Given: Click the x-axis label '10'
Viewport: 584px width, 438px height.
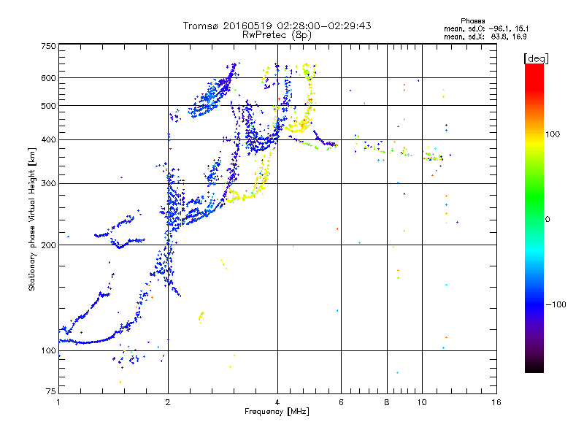Looking at the screenshot, I should point(422,402).
